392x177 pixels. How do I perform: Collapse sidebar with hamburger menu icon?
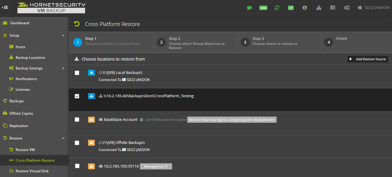pyautogui.click(x=5, y=7)
